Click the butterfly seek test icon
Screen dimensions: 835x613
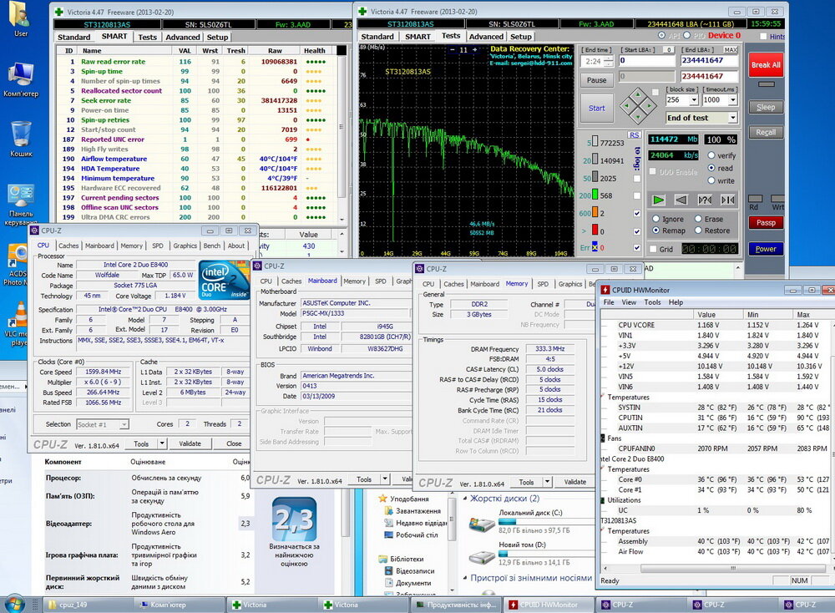[x=727, y=200]
